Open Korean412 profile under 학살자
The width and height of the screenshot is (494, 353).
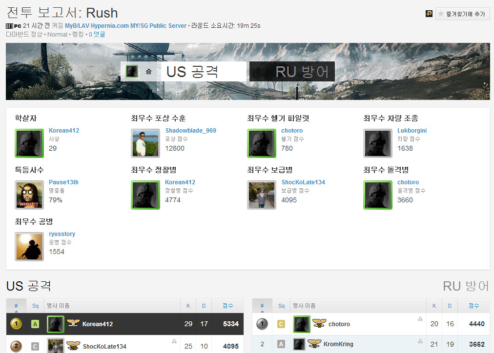(64, 130)
